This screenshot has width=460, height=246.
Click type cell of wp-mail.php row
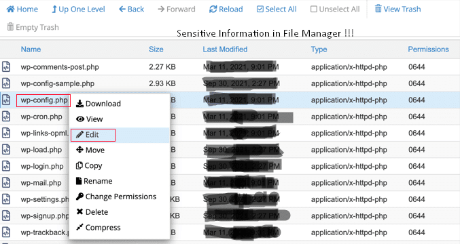349,183
